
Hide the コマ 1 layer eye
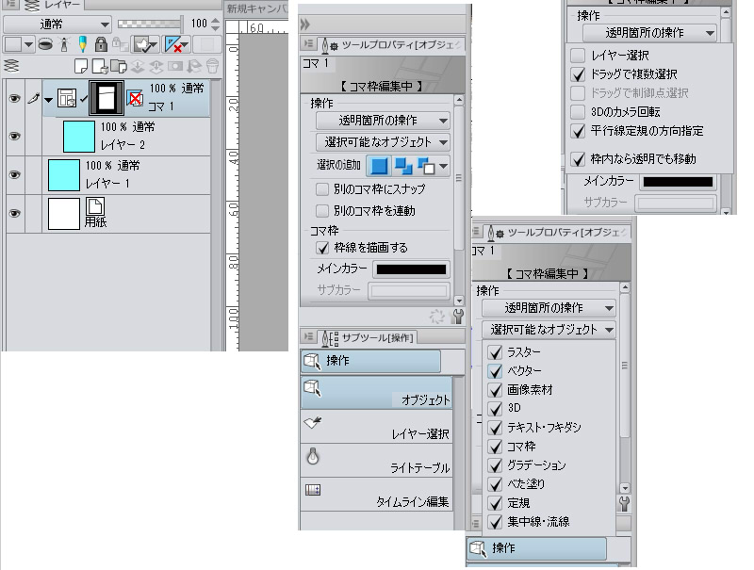pos(15,98)
